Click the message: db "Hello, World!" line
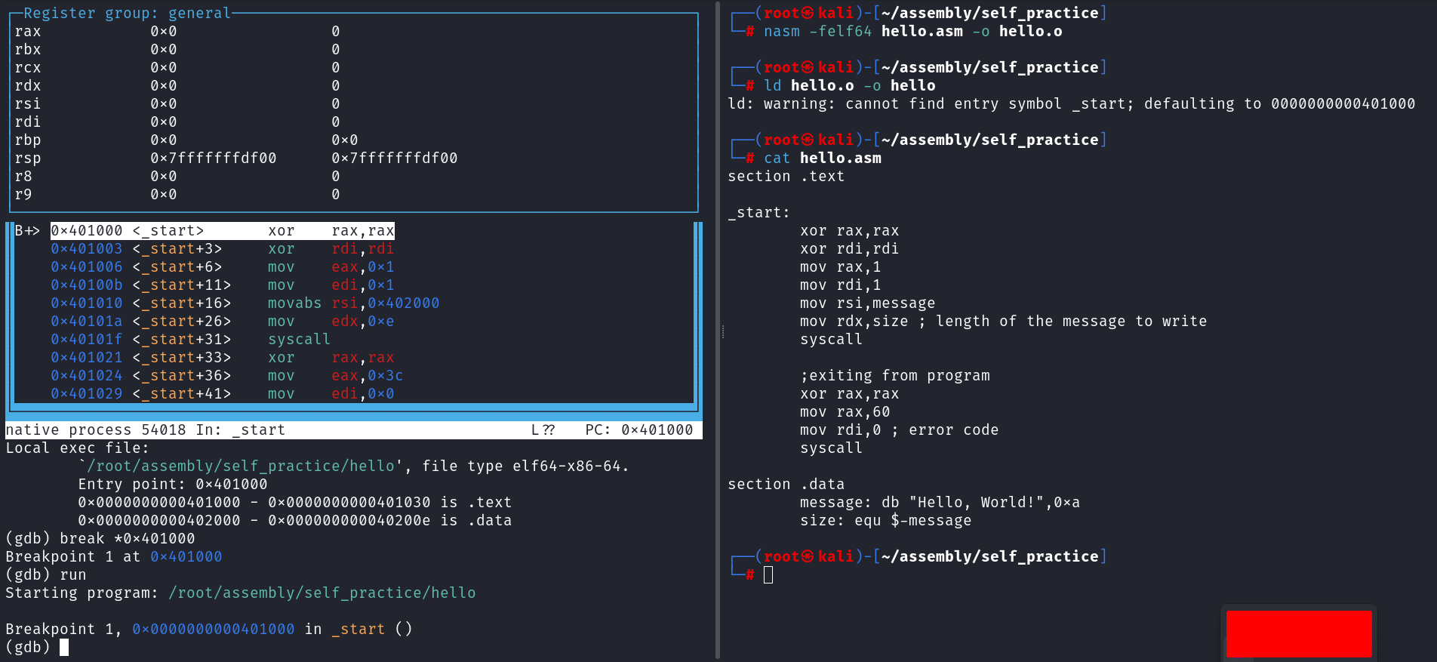 coord(940,502)
